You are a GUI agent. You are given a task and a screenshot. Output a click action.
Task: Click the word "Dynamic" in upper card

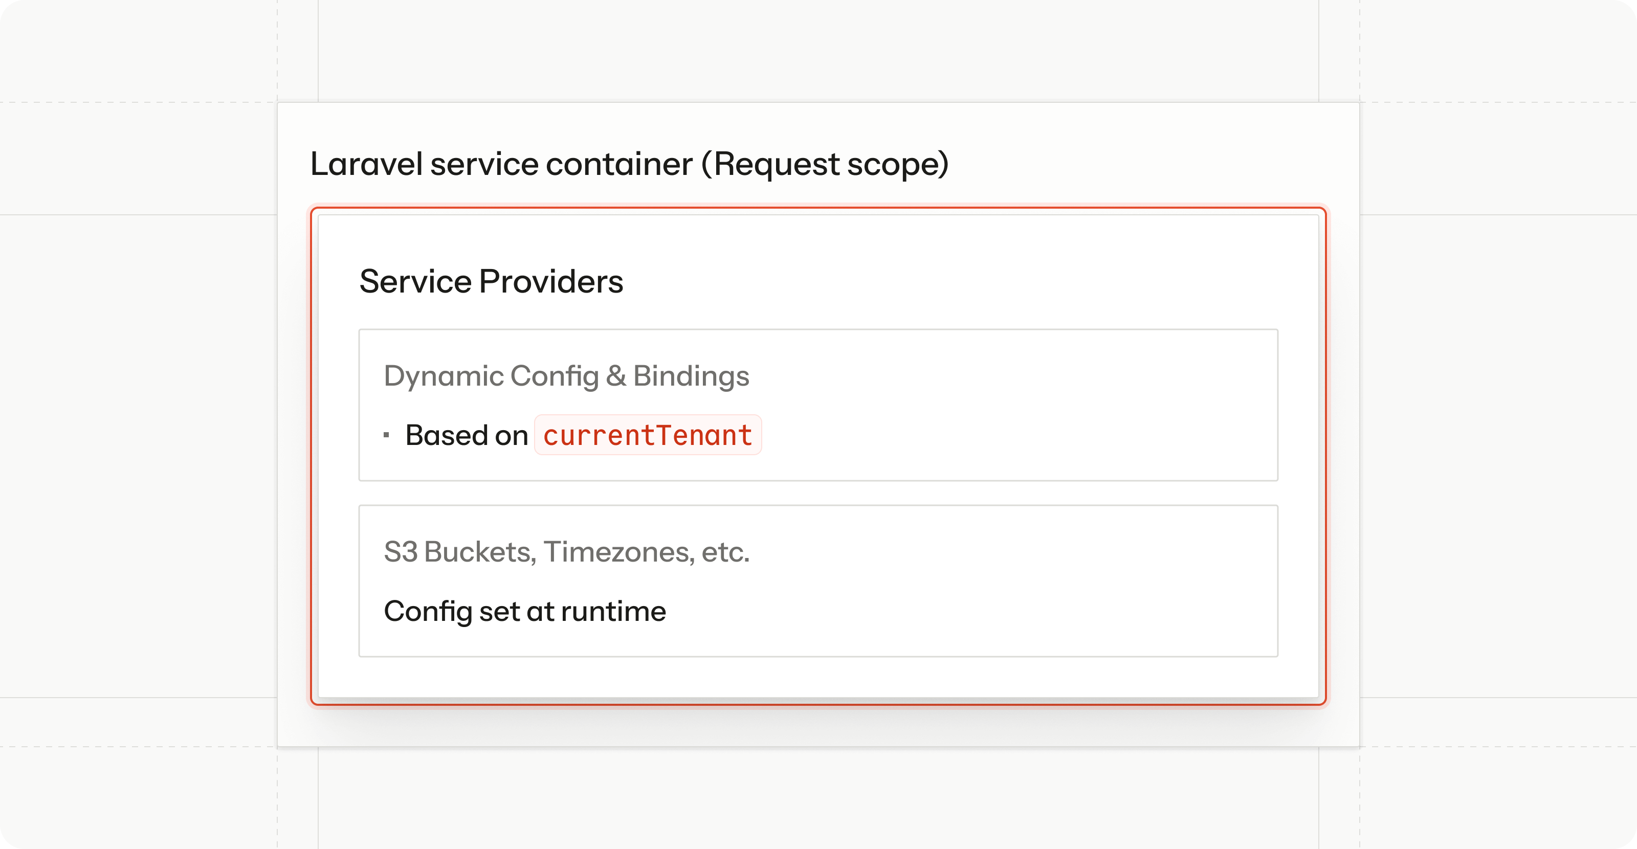click(444, 375)
